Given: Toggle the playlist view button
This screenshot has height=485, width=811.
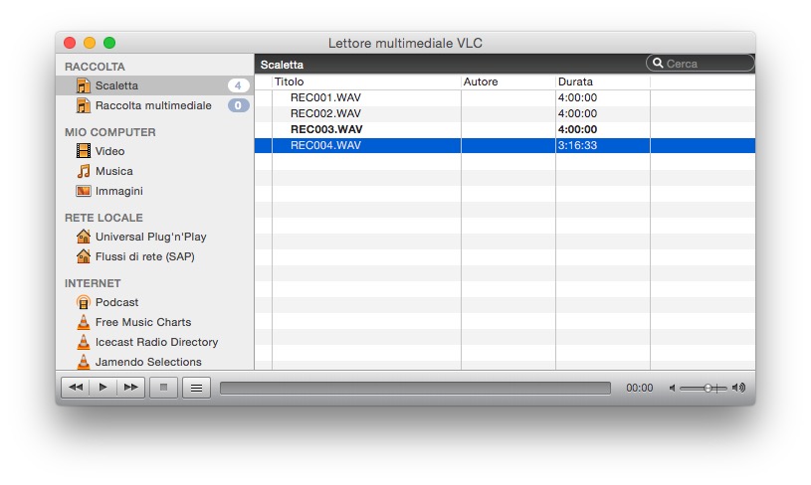Looking at the screenshot, I should (x=196, y=388).
